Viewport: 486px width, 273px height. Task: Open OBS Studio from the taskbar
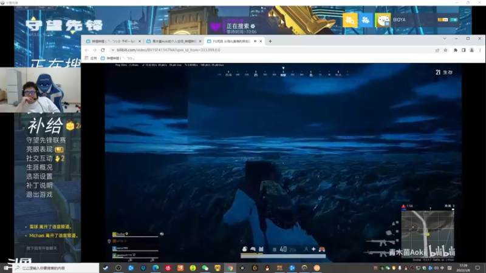tap(118, 268)
